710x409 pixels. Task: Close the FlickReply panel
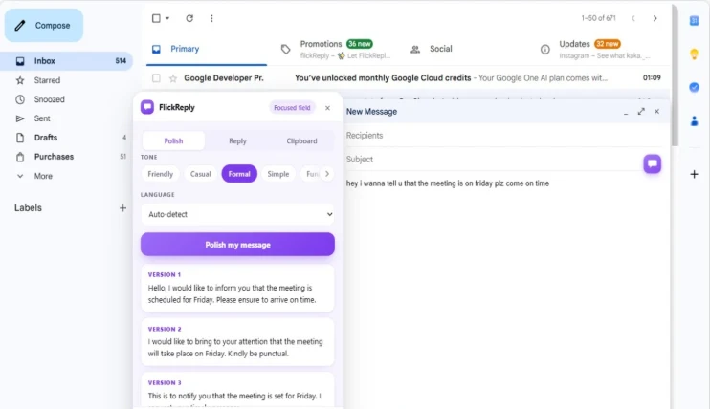tap(327, 108)
